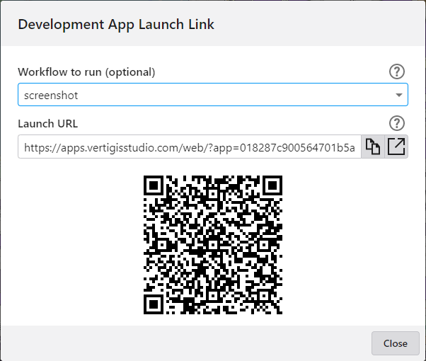
Task: Click help icon beside Workflow to run
Action: click(x=398, y=71)
